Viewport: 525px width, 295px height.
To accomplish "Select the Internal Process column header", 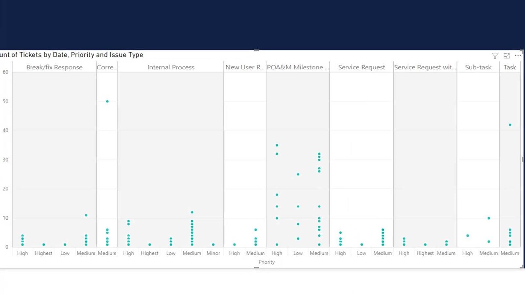I will (171, 67).
